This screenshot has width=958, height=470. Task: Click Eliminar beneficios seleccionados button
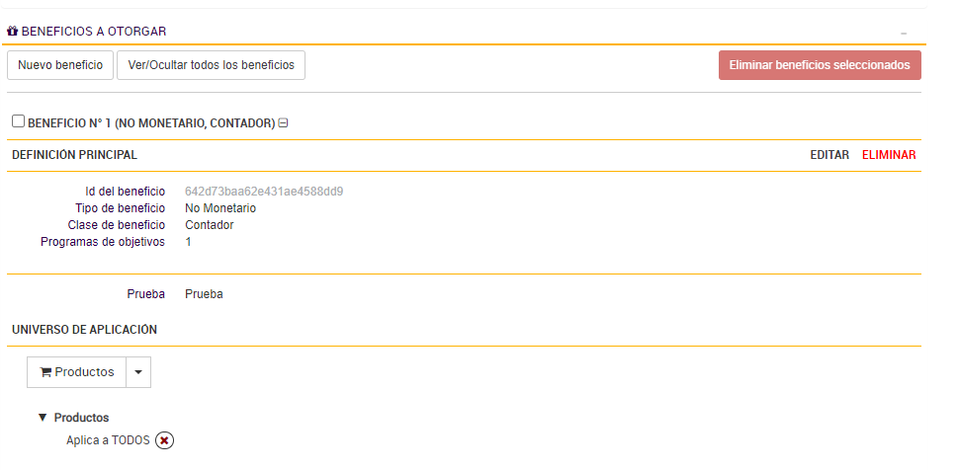(x=820, y=65)
